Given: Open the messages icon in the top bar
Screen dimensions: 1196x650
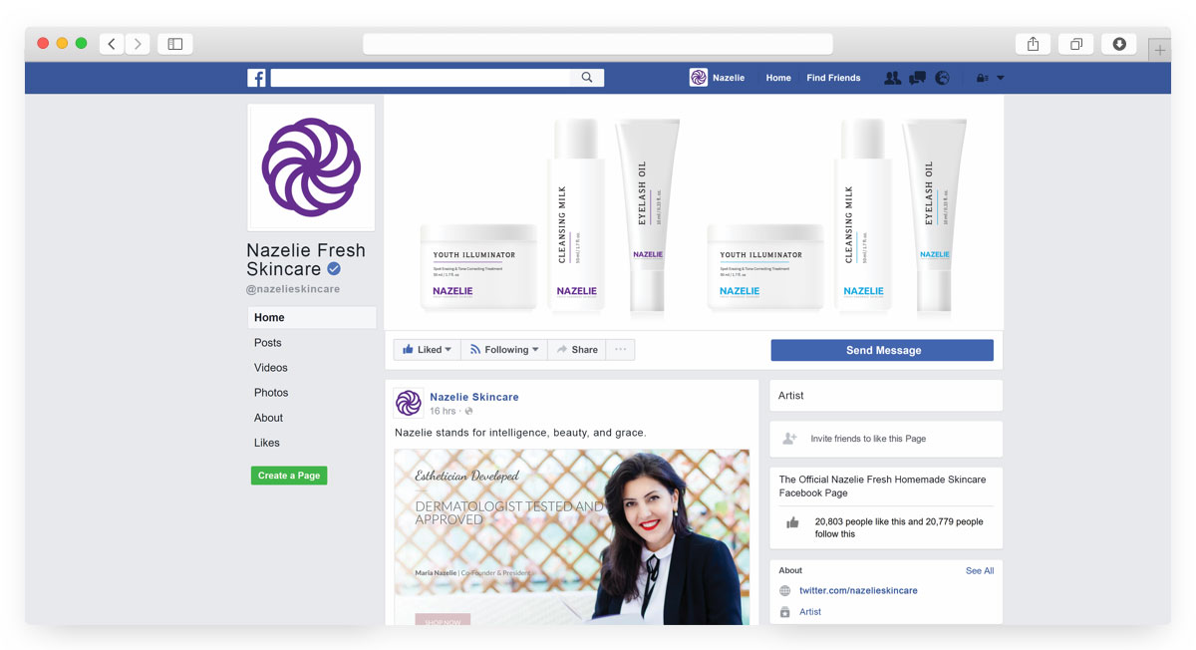Looking at the screenshot, I should [917, 78].
